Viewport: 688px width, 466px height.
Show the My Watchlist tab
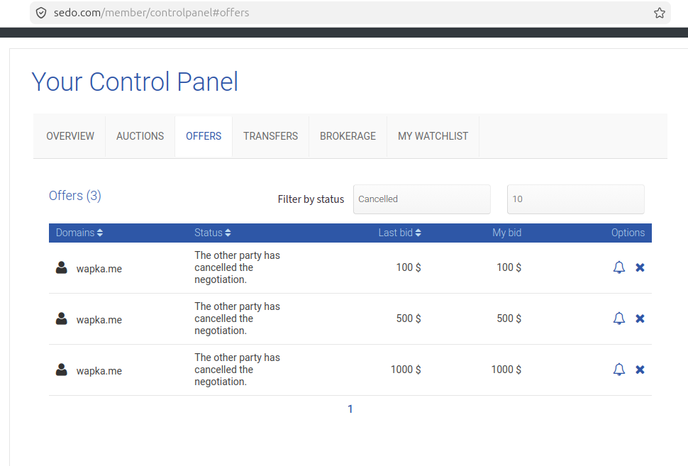pos(433,136)
